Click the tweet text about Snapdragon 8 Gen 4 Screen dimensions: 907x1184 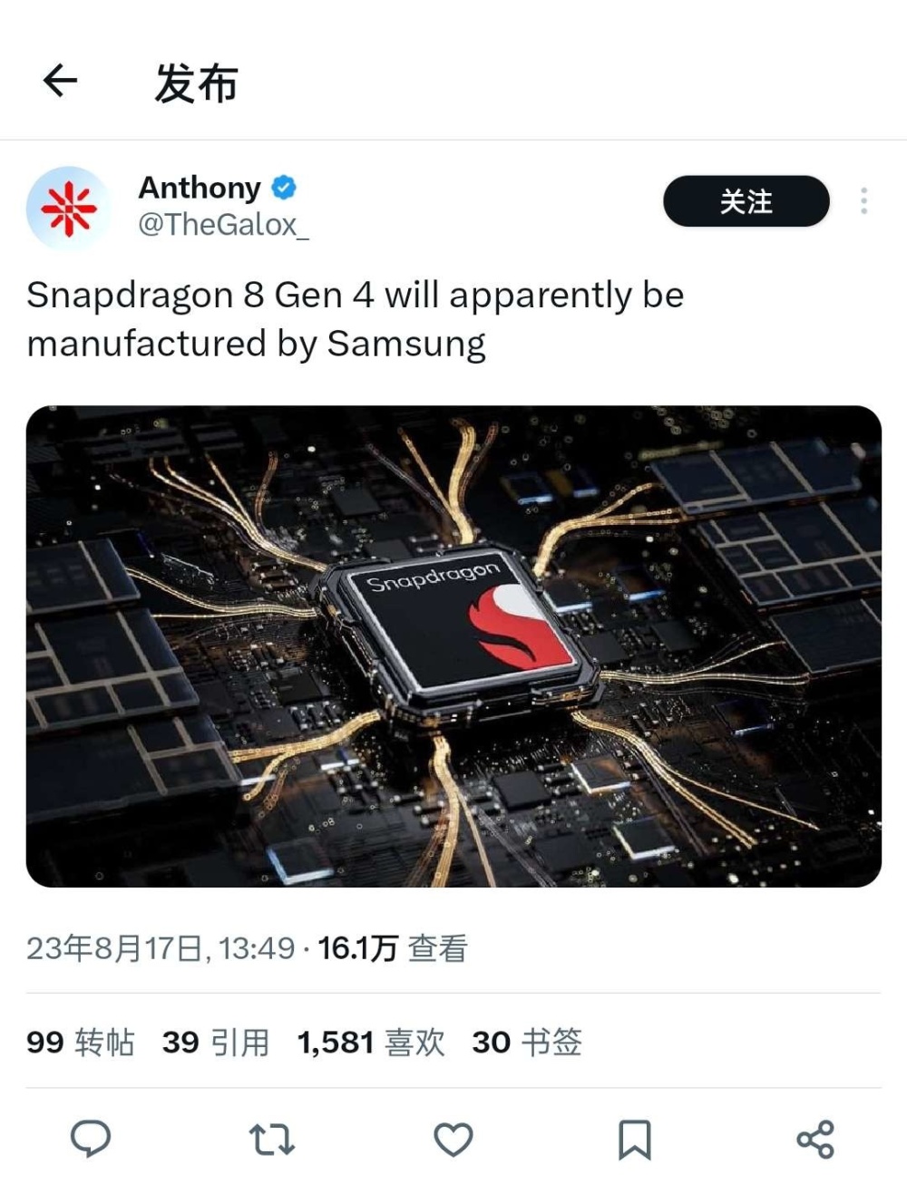(x=355, y=319)
